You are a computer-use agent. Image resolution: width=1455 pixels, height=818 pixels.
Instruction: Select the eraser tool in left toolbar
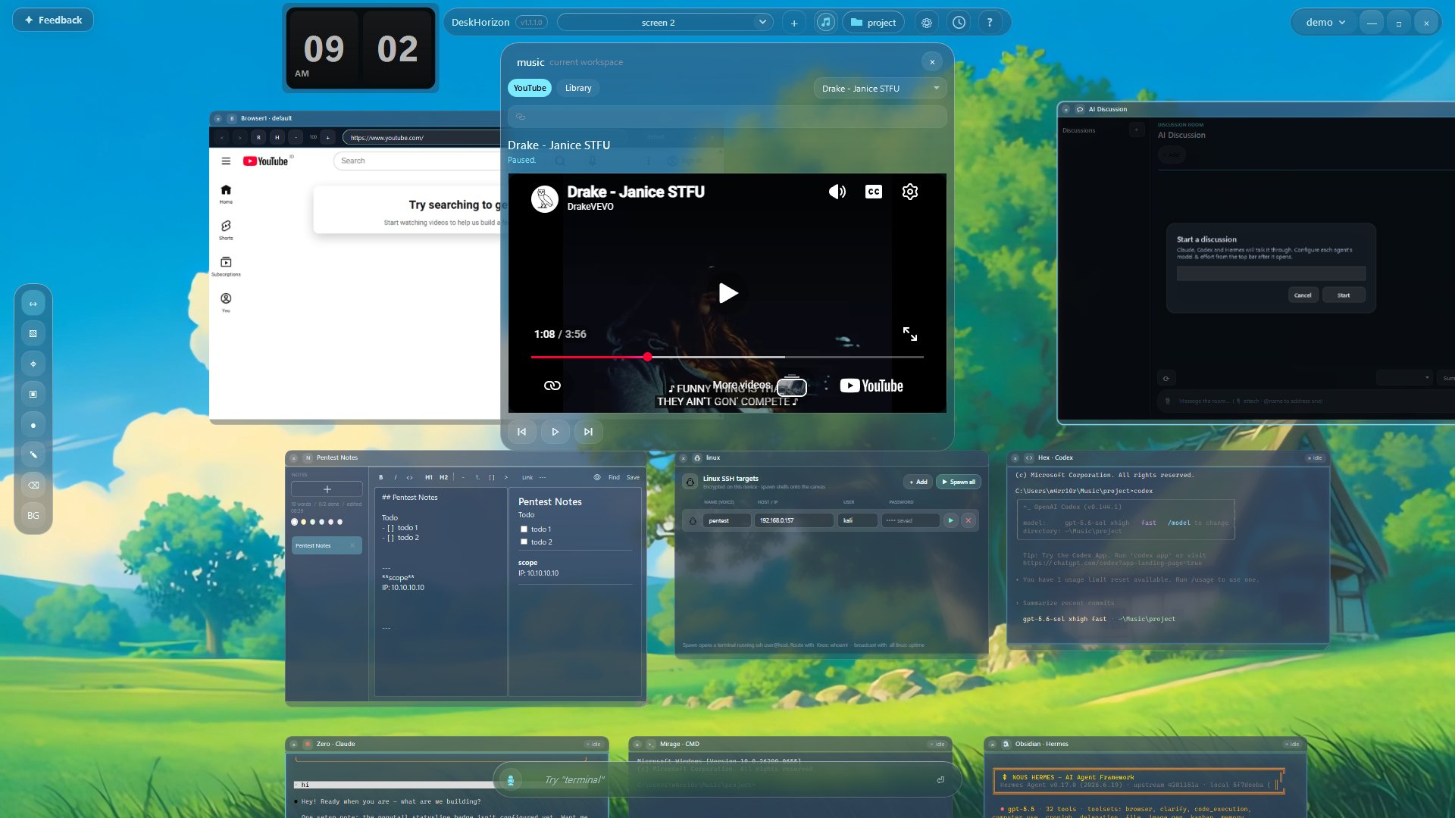[33, 485]
